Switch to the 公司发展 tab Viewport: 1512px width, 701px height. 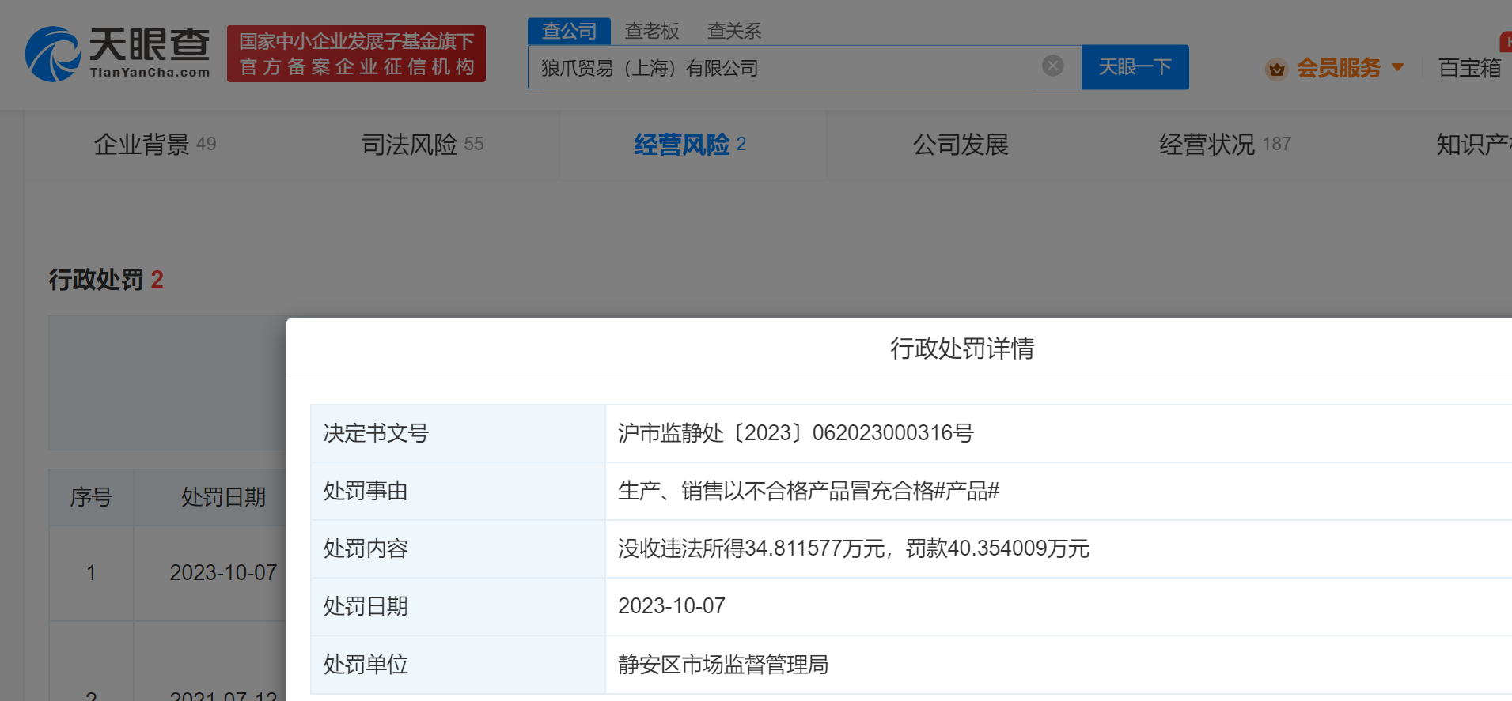pyautogui.click(x=961, y=145)
